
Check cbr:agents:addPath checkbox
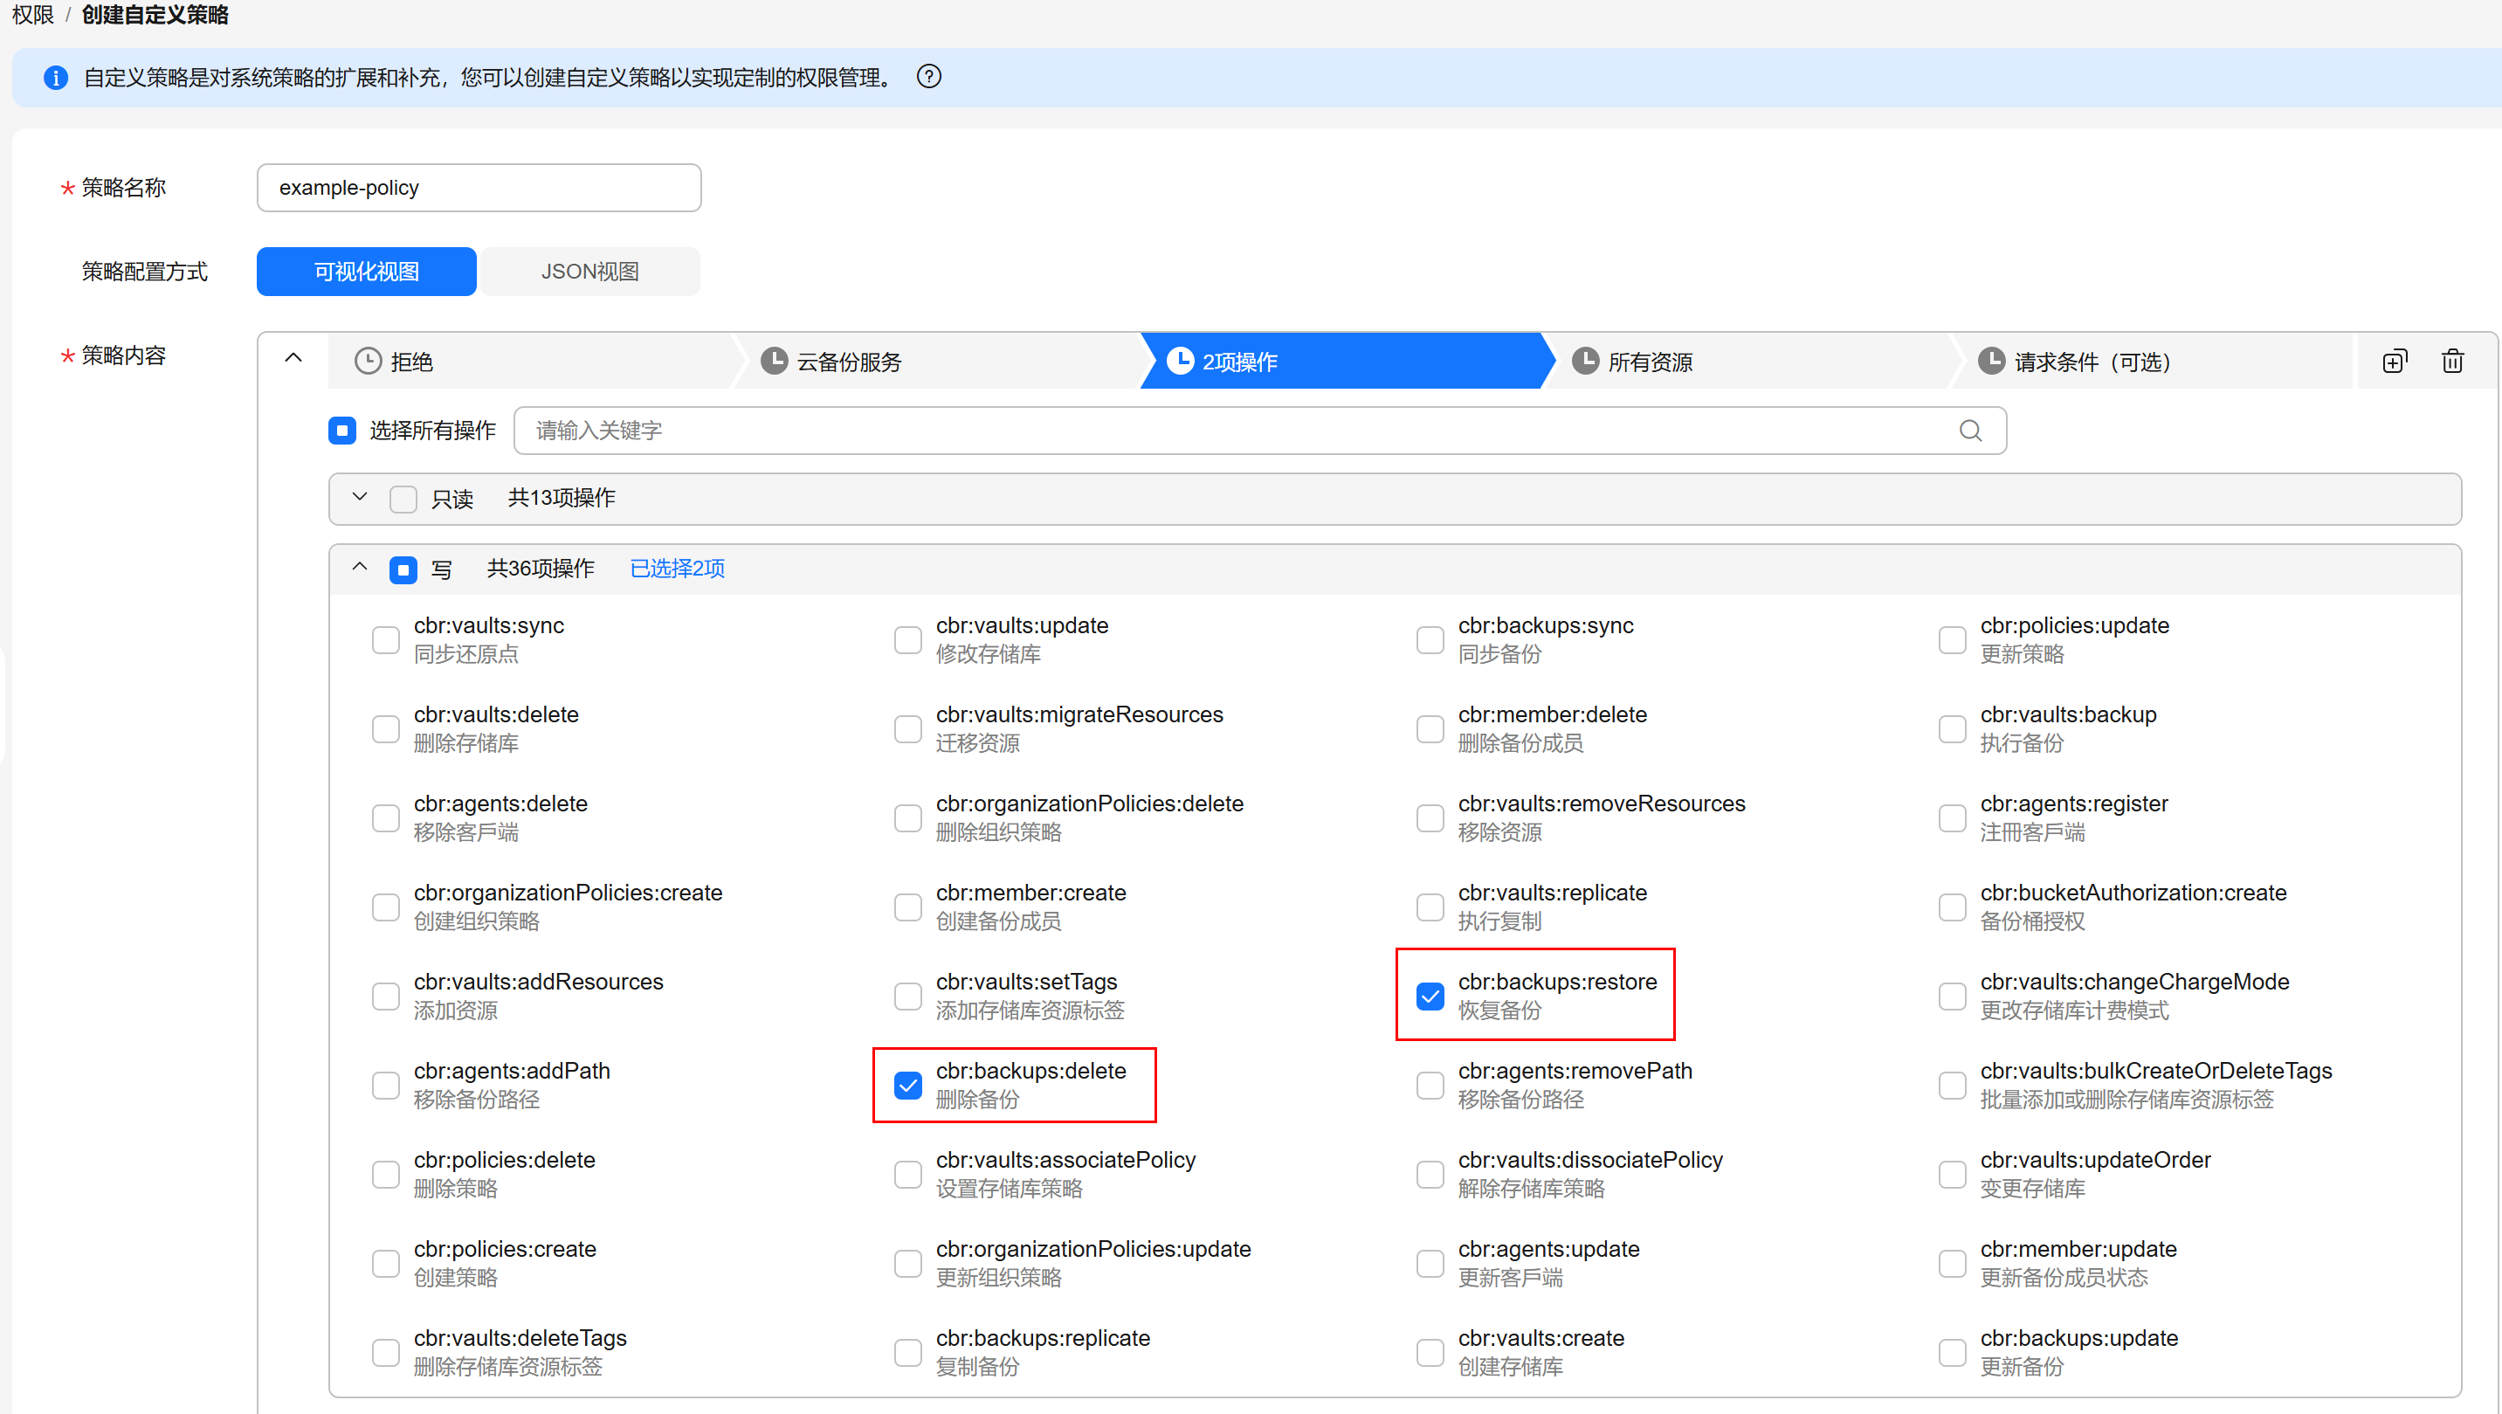386,1086
